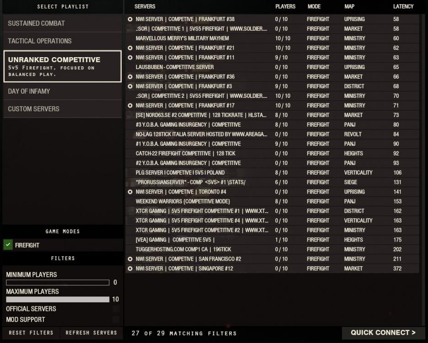The height and width of the screenshot is (343, 428).
Task: Sort servers by Latency column
Action: (x=403, y=6)
